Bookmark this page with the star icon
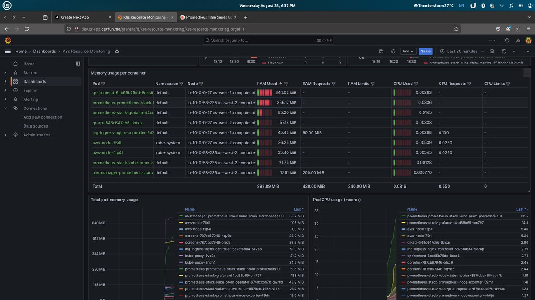 point(456,29)
